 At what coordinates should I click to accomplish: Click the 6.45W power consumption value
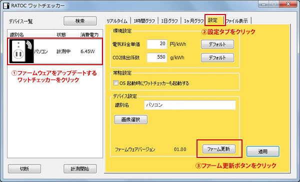tap(88, 52)
